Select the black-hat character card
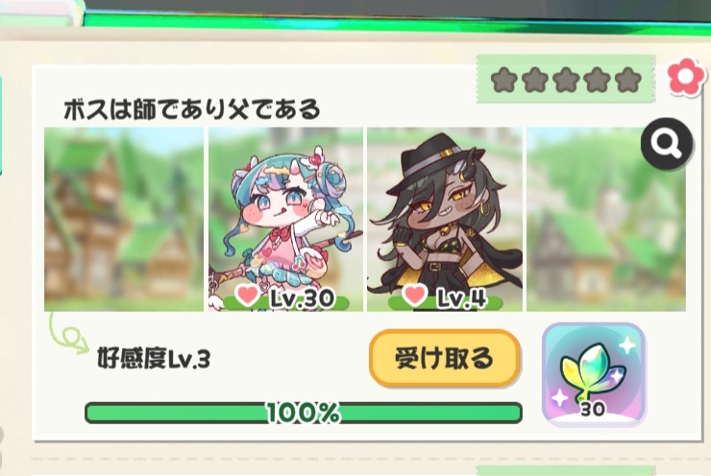Screen dimensions: 711x476 [444, 219]
